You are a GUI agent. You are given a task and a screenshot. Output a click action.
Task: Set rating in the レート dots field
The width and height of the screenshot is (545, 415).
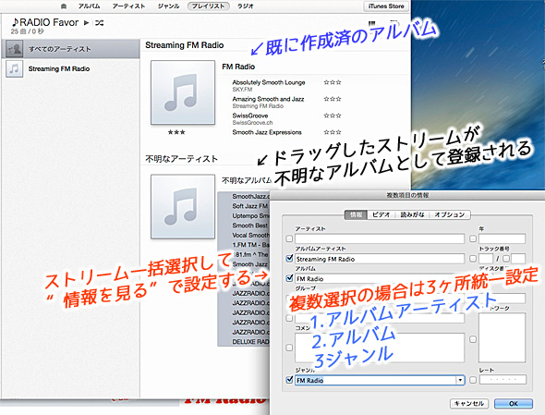(x=503, y=380)
